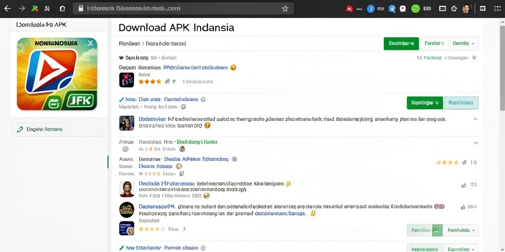Open the Dieotva Aifaker link

point(196,159)
